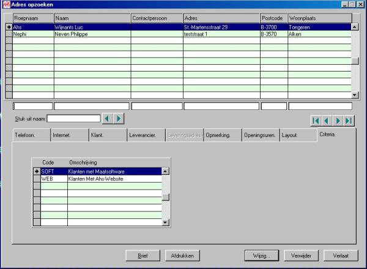
Task: Click the criteria list scrollbar thumb
Action: pos(165,197)
